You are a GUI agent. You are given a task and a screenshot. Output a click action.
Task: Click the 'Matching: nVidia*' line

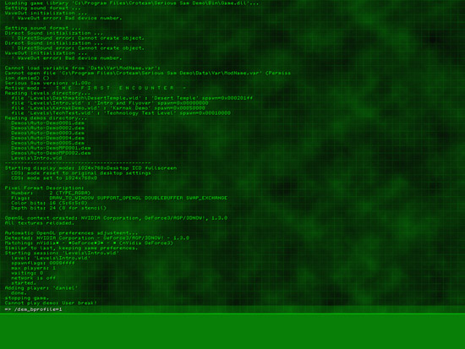click(x=89, y=243)
